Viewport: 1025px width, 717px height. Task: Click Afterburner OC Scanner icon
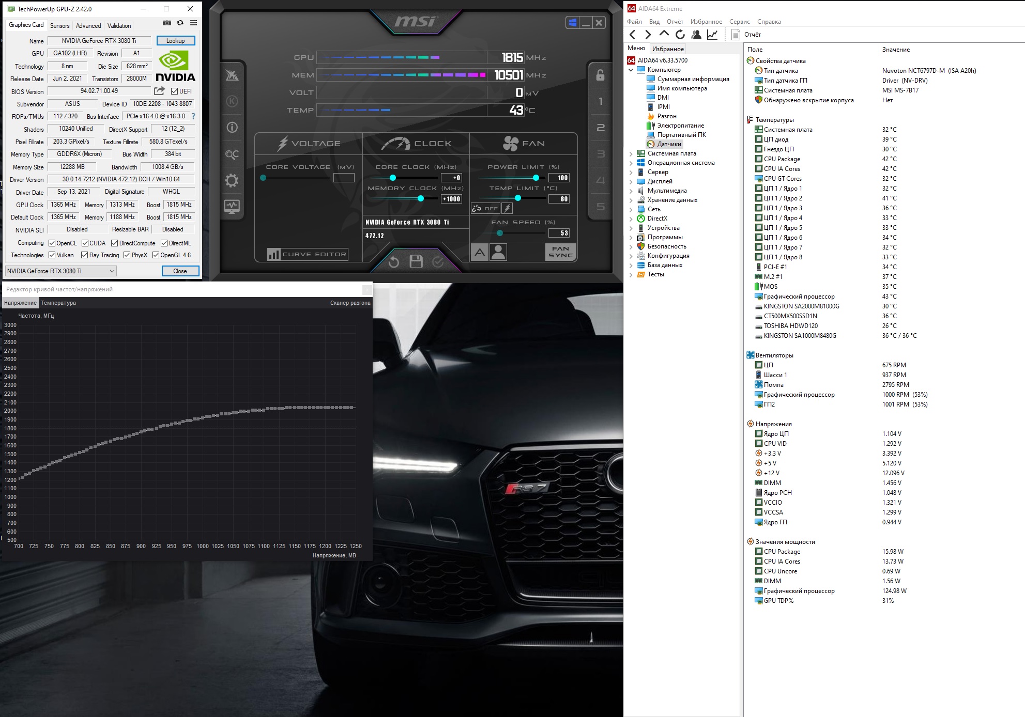[x=232, y=154]
